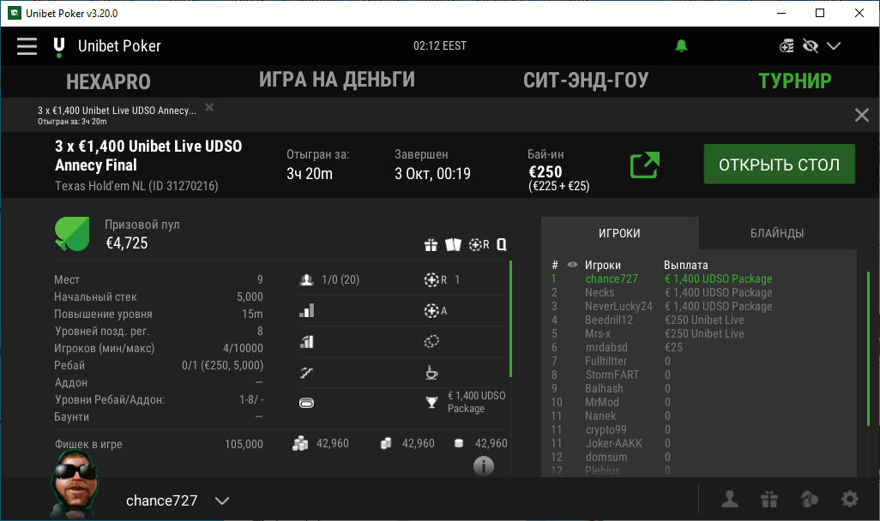This screenshot has width=880, height=521.
Task: Expand the top-right account chevron
Action: [834, 46]
